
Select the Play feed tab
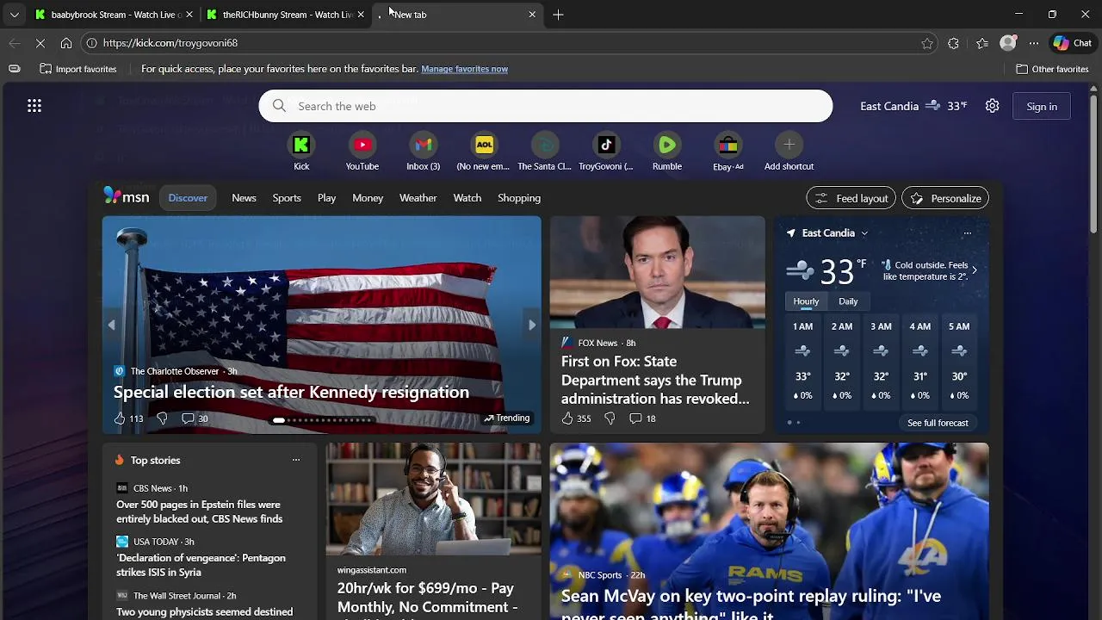[326, 198]
